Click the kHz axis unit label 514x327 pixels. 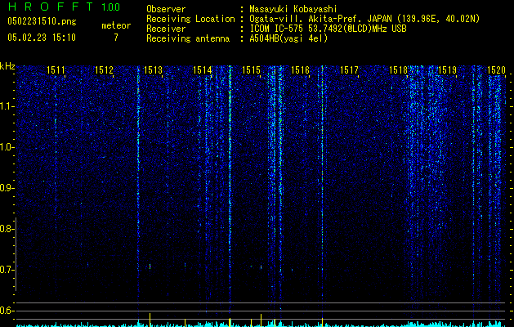pos(7,66)
